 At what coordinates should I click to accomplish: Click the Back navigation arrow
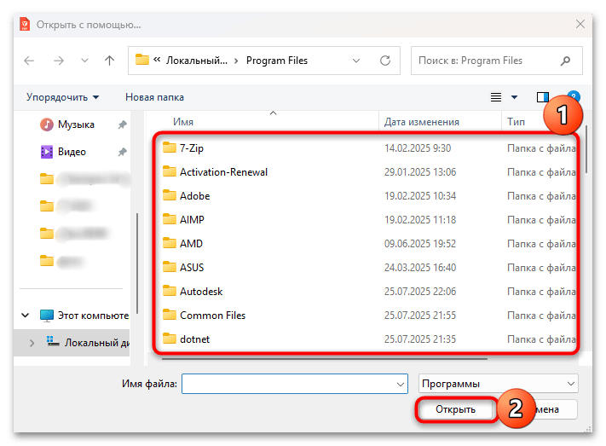click(29, 61)
